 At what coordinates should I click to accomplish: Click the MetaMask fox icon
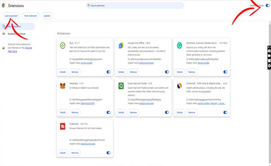(x=63, y=86)
